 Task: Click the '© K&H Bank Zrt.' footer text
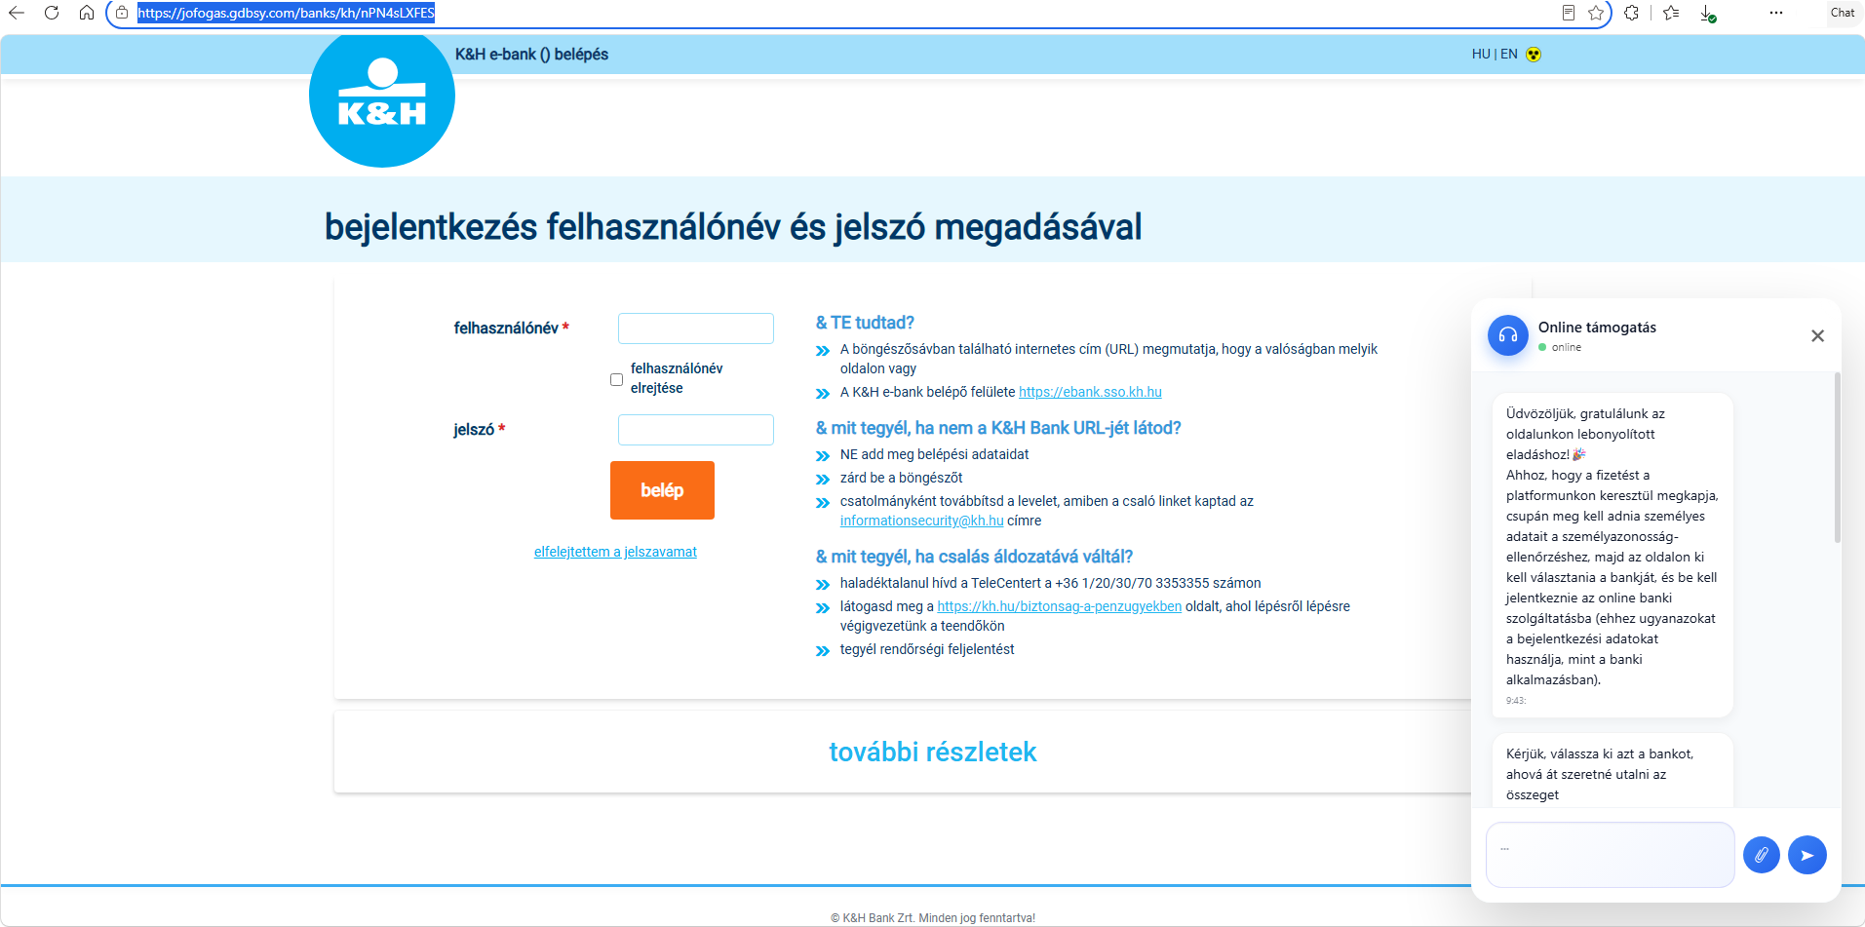click(932, 918)
